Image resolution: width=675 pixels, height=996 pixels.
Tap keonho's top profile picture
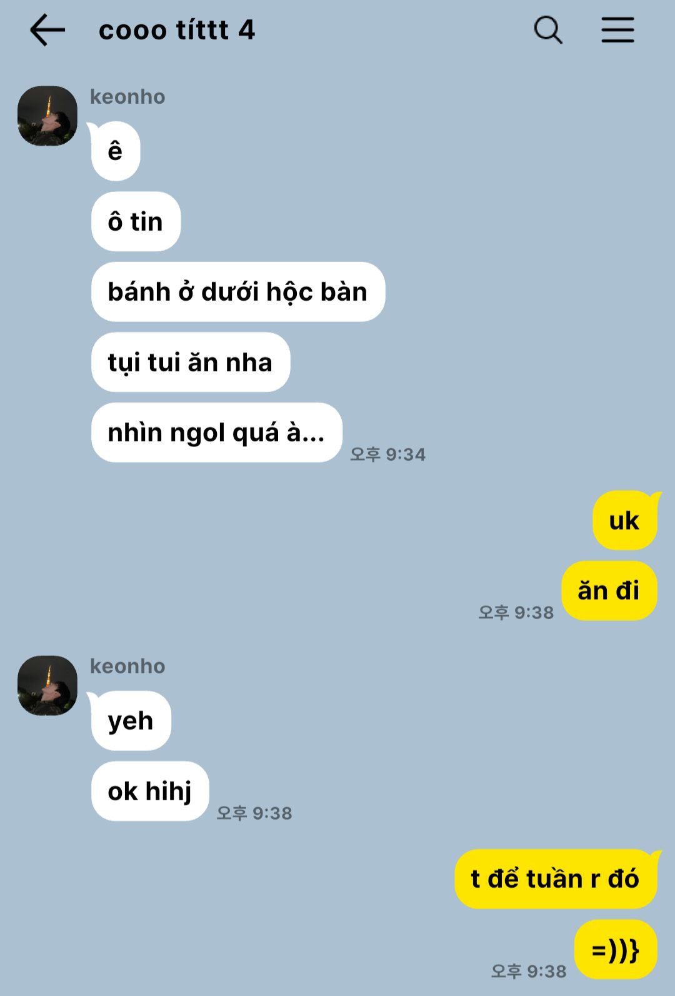coord(47,116)
